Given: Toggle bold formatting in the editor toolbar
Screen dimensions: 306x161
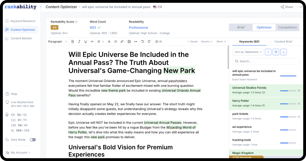Looking at the screenshot, I should click(73, 42).
